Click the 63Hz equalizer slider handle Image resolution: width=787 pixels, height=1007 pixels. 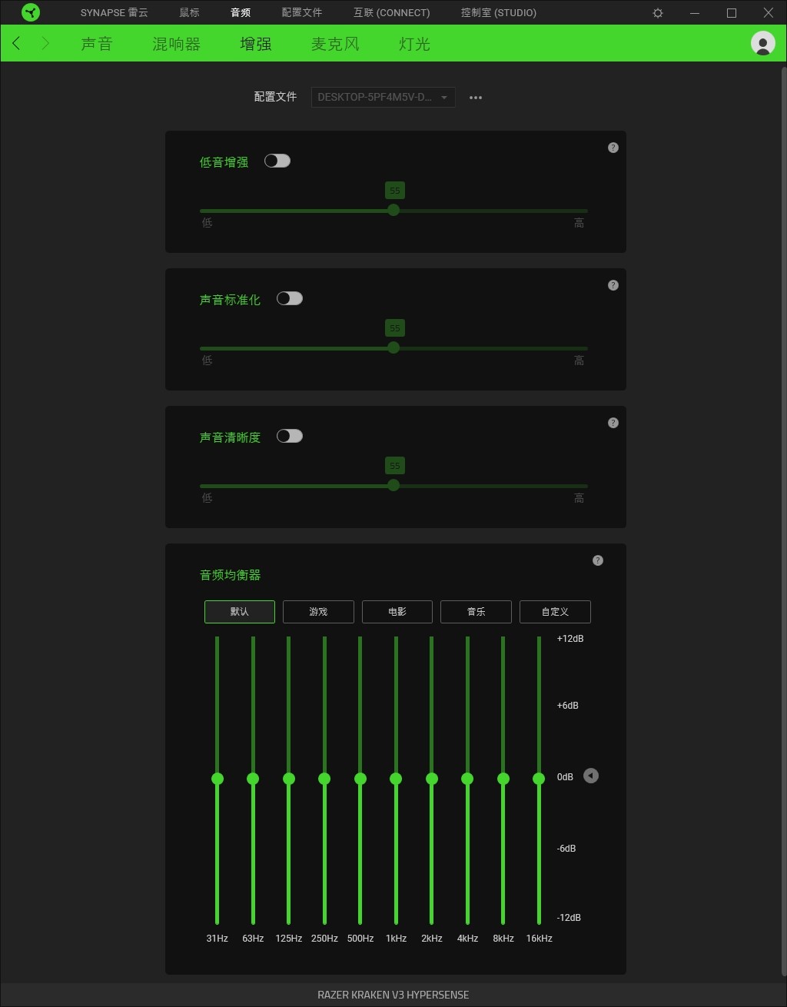[253, 779]
